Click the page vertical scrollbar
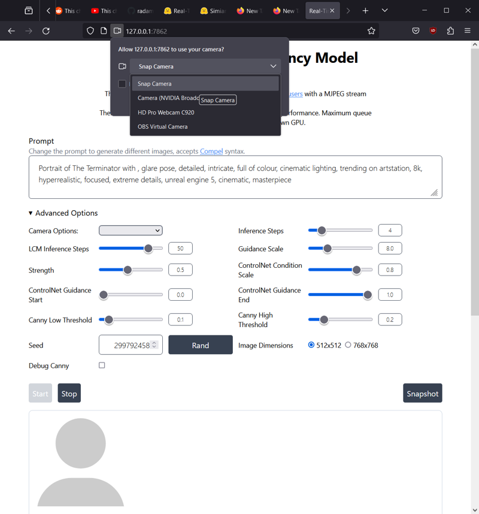The height and width of the screenshot is (514, 479). (475, 182)
